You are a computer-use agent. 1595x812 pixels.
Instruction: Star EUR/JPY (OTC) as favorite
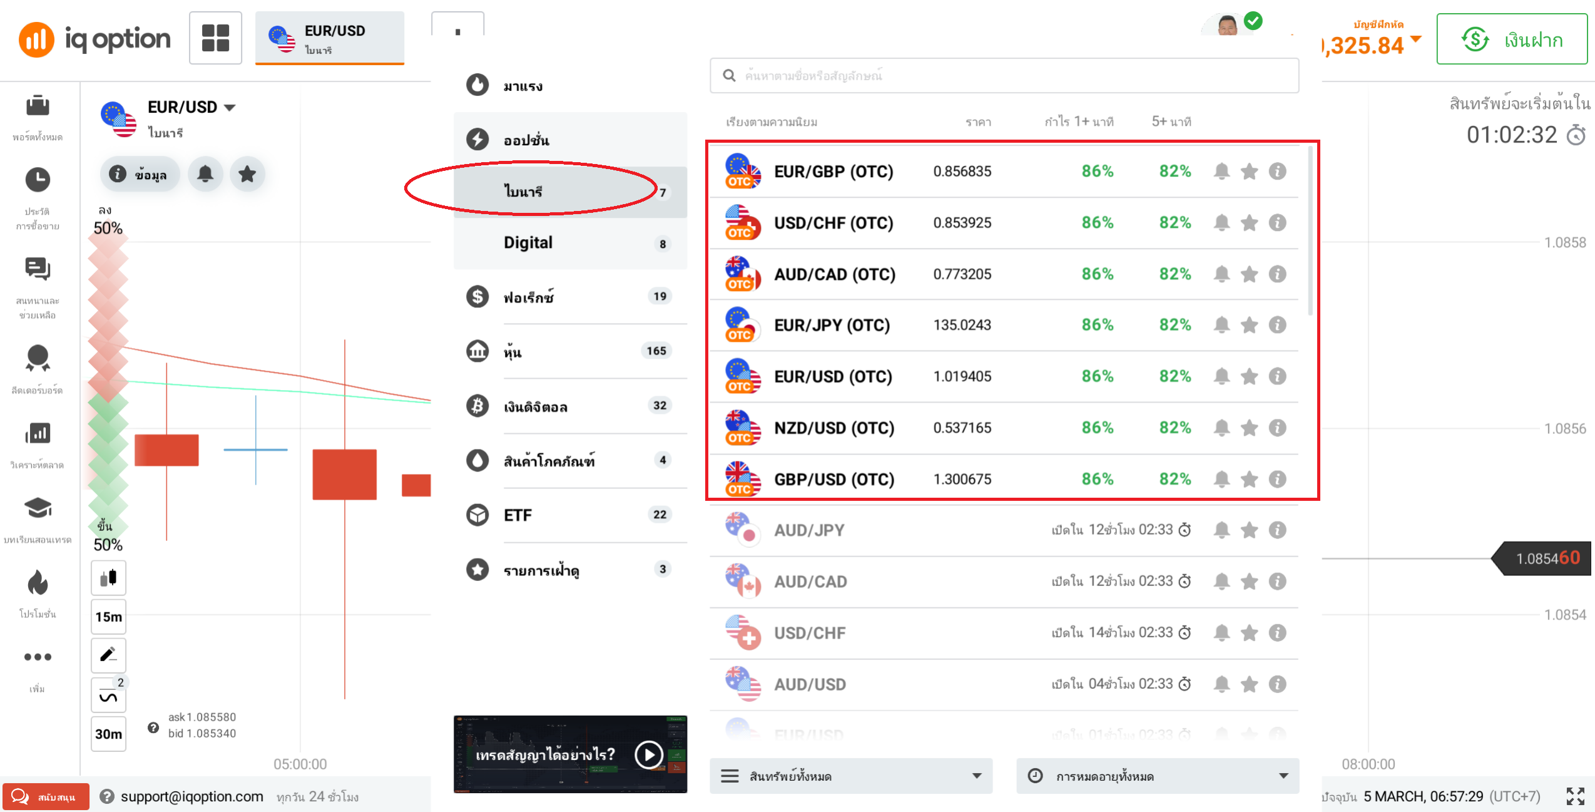pos(1249,325)
